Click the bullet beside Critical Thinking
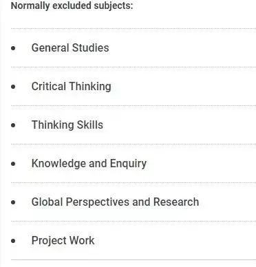Viewport: 256px width, 267px height. coord(13,87)
